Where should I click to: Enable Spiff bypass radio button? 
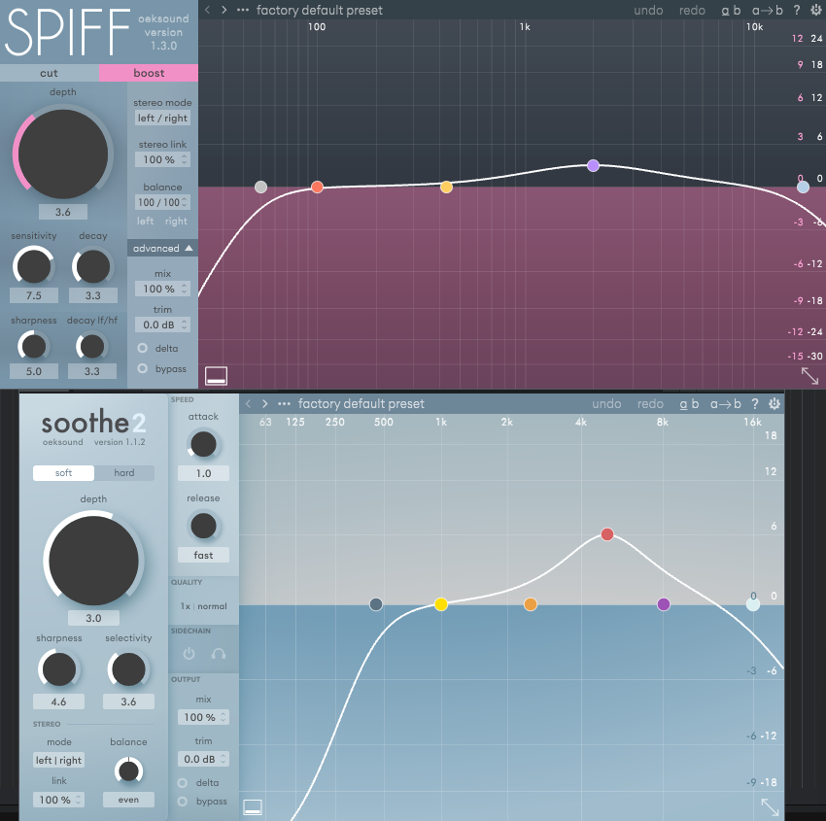click(x=142, y=368)
